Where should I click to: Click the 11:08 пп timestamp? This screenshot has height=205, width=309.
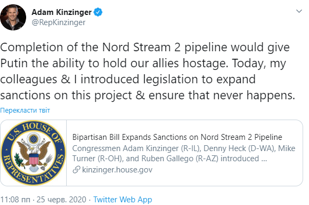[15, 200]
